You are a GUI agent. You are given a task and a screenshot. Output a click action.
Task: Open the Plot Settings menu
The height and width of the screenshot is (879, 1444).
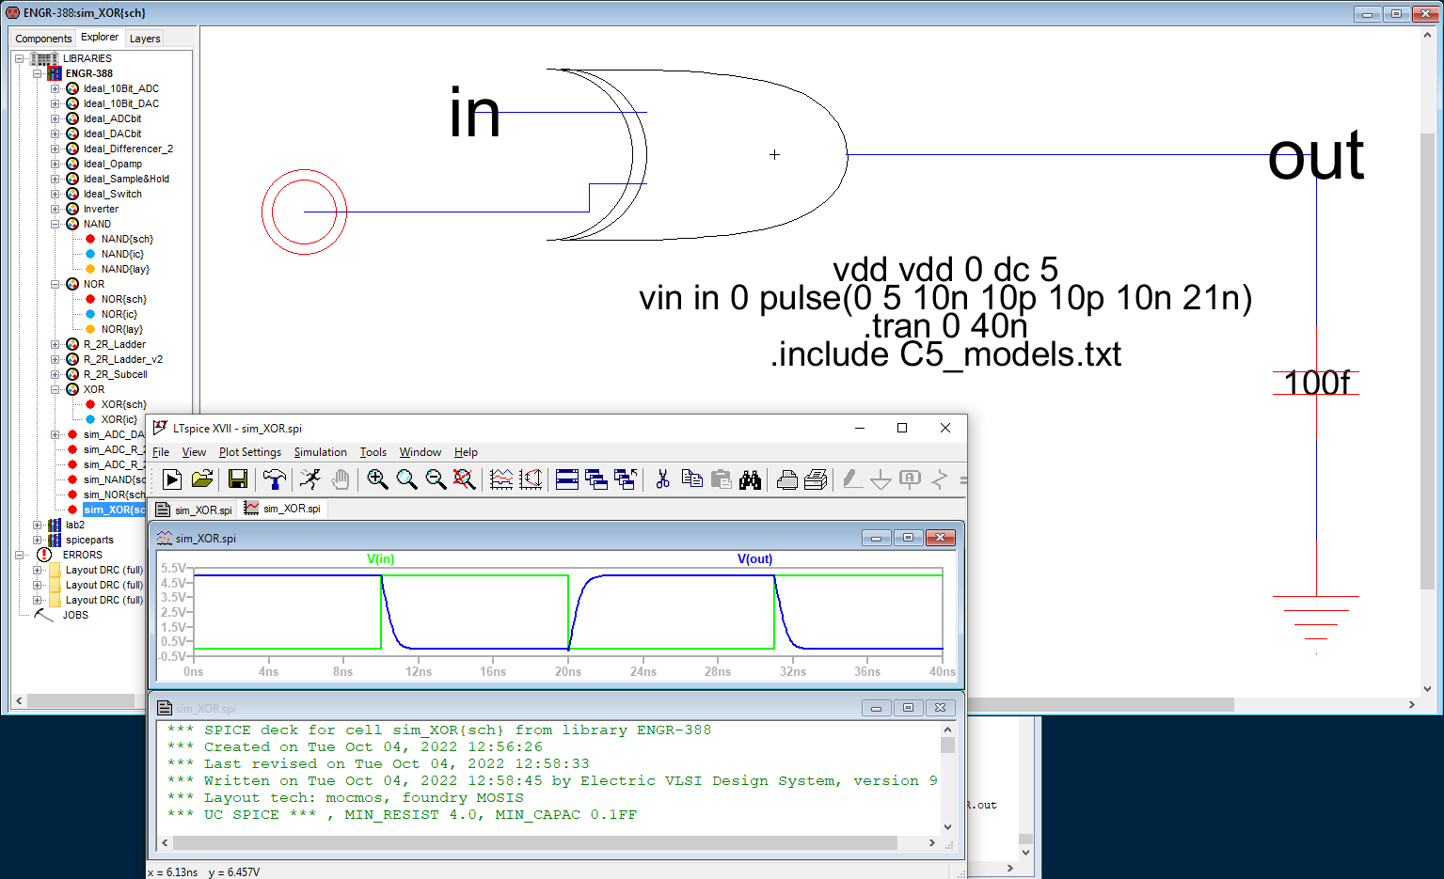[x=250, y=452]
